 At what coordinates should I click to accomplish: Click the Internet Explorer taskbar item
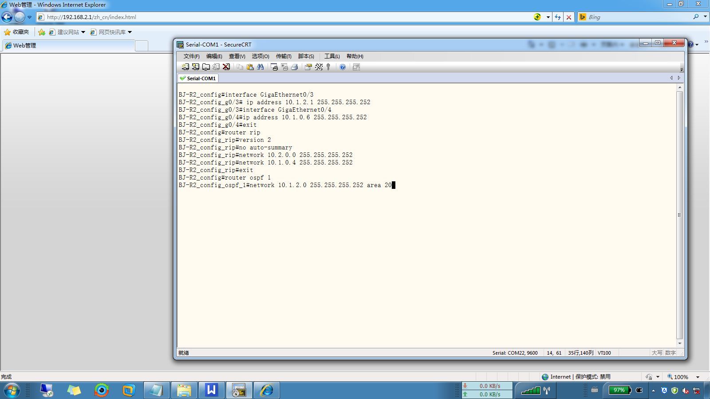(266, 390)
